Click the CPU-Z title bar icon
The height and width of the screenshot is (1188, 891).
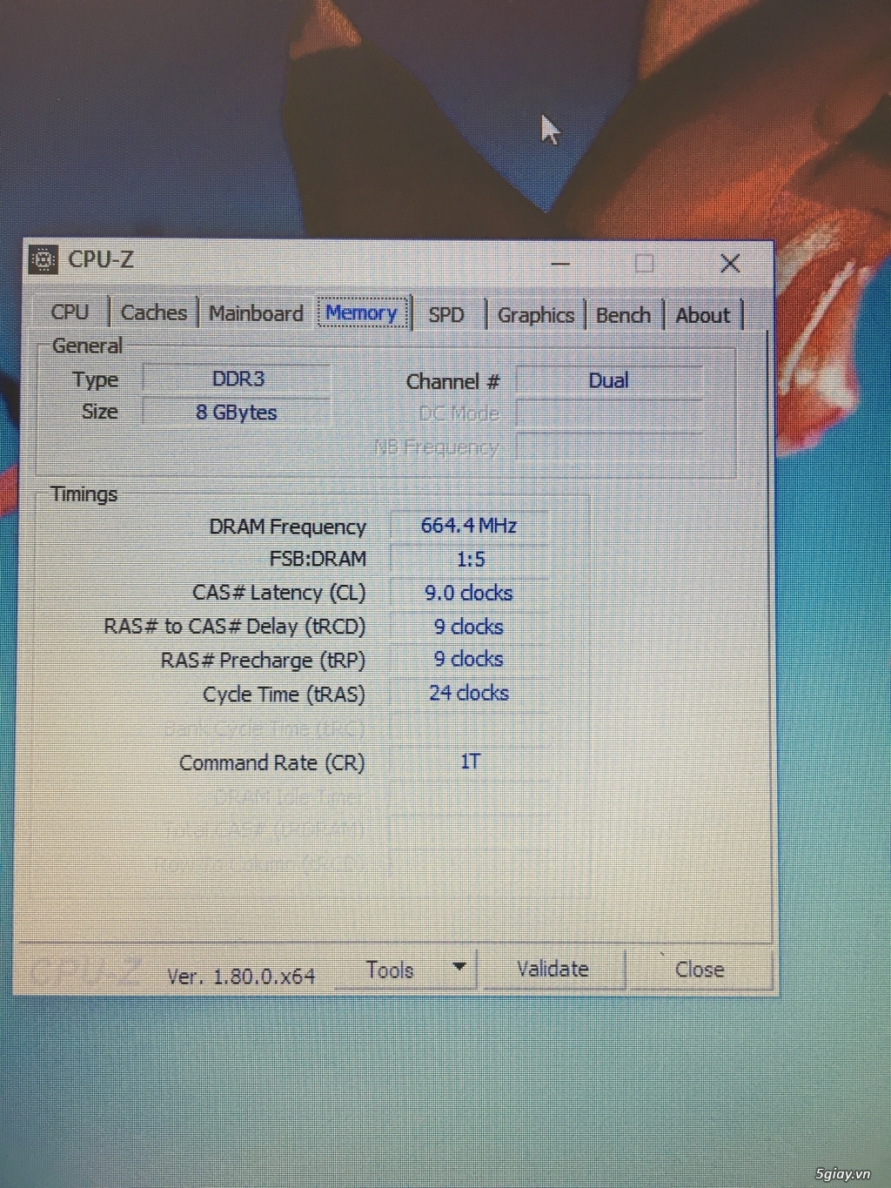click(43, 259)
